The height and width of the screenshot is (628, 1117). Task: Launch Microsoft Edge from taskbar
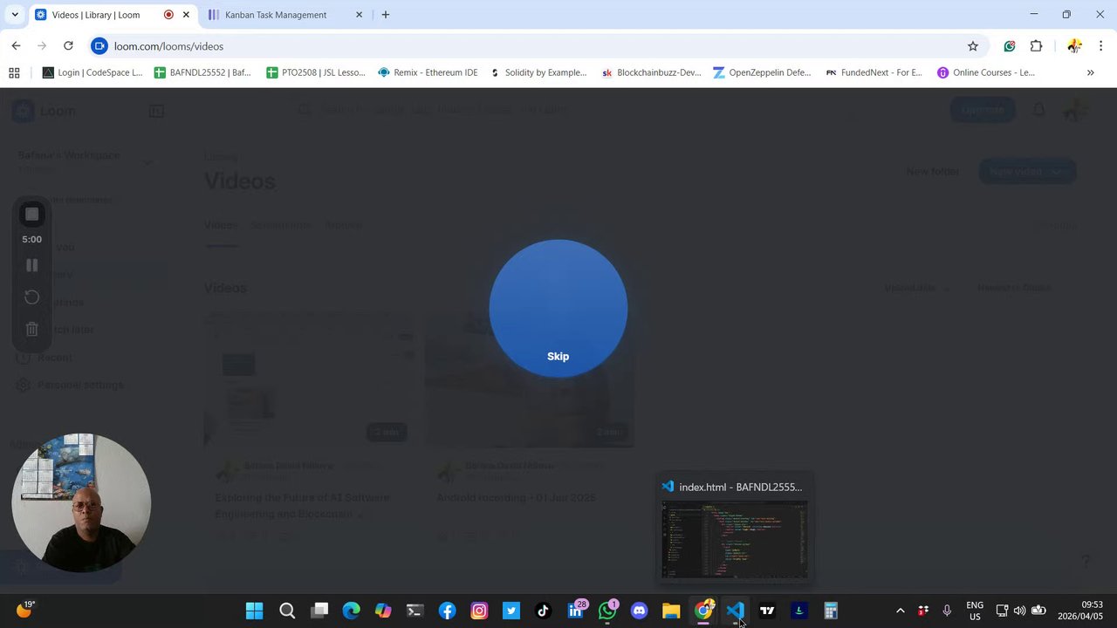351,611
